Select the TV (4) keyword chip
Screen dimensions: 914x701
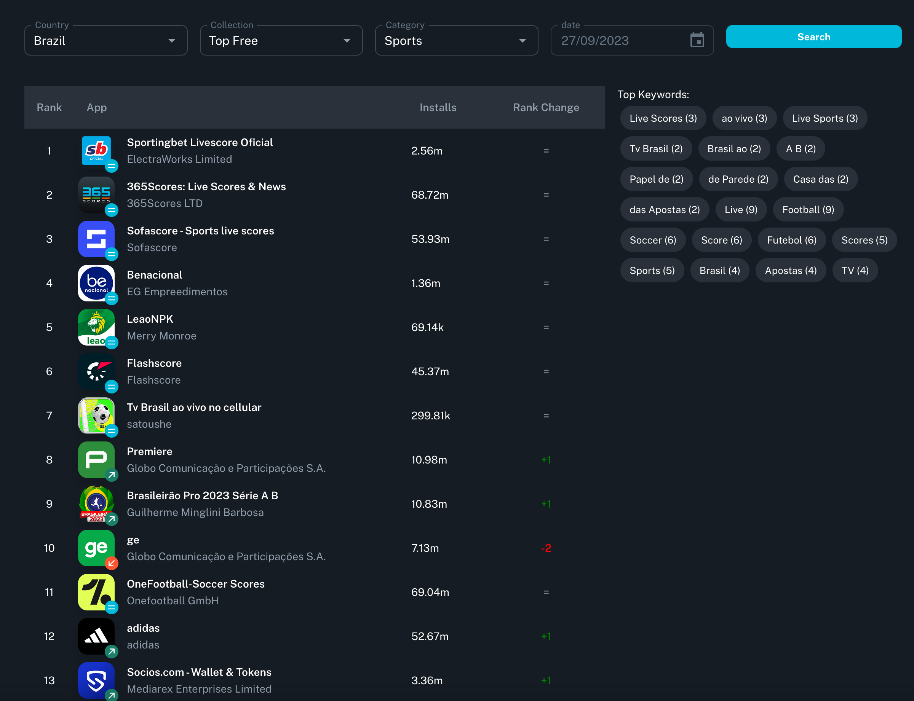point(855,271)
